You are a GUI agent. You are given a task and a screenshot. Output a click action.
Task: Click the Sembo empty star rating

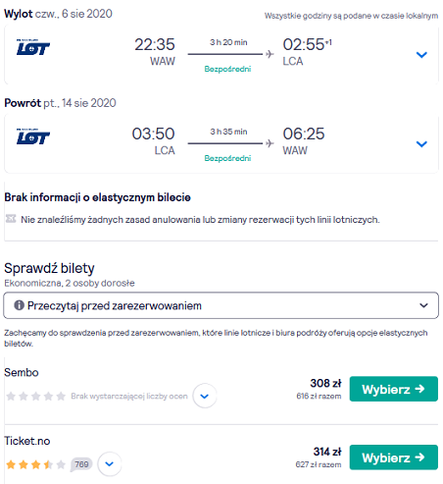pos(35,396)
